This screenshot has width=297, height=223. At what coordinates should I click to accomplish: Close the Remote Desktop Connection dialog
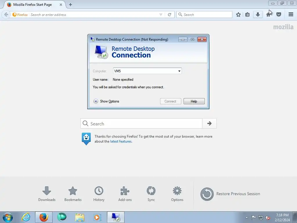(202, 39)
